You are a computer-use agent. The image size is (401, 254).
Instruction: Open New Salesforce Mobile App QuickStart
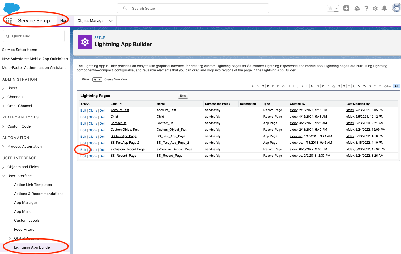(35, 59)
